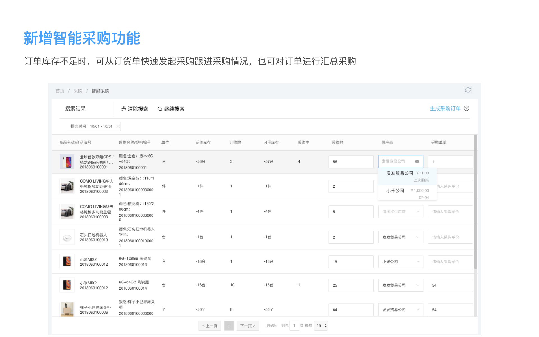This screenshot has width=539, height=337.
Task: Click the clear search (清除搜索) icon button
Action: pos(124,109)
